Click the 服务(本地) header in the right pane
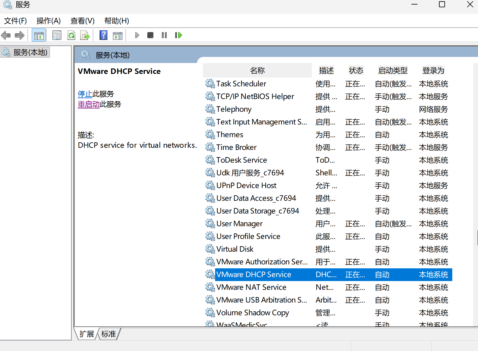478x351 pixels. pos(113,55)
